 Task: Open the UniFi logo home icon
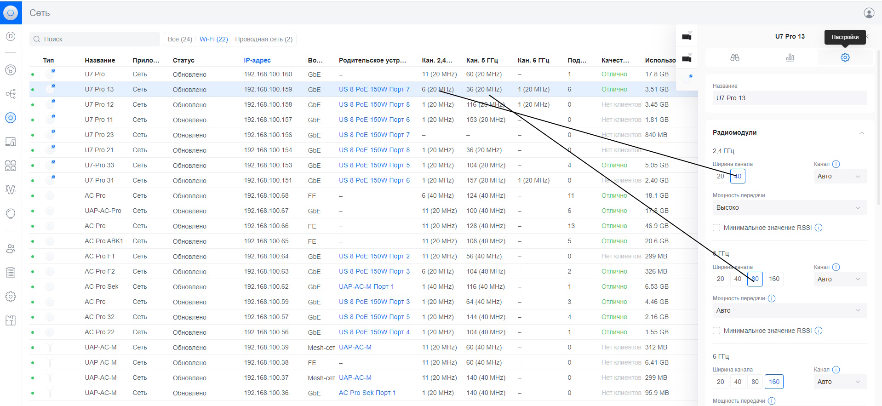coord(11,12)
